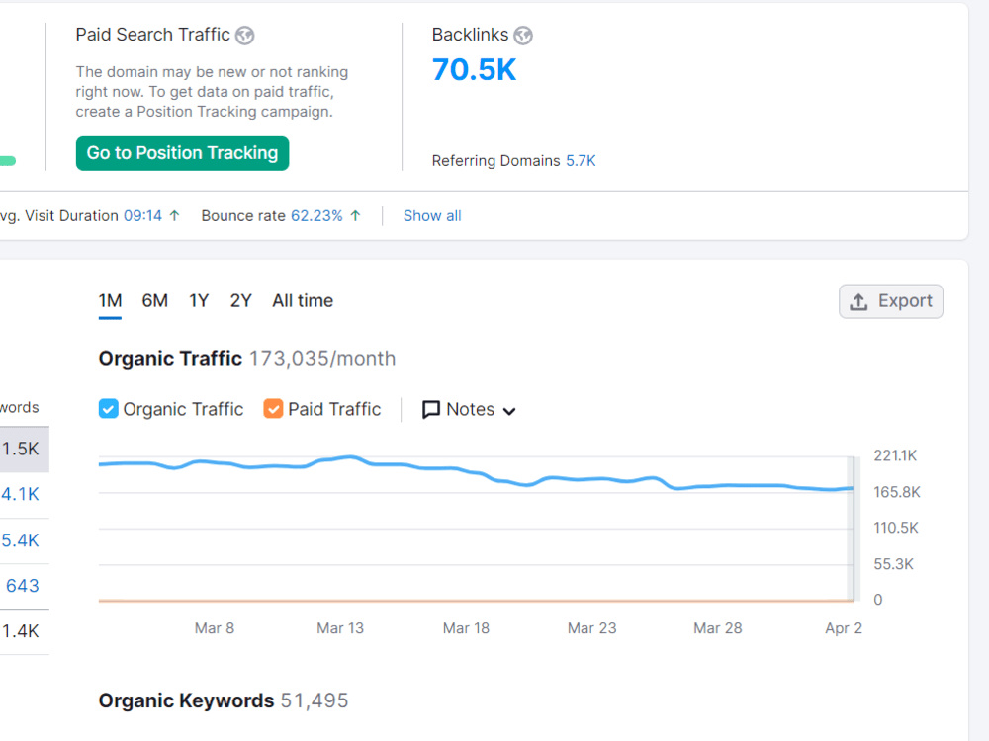Click the up arrow next to Visit Duration
Viewport: 989px width, 741px height.
coord(175,216)
